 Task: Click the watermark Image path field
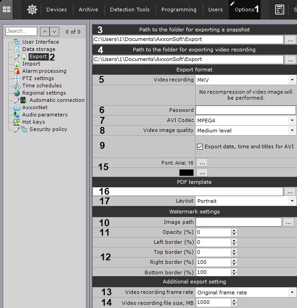click(239, 222)
